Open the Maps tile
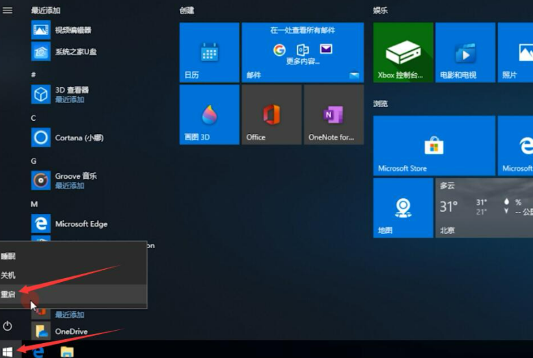The height and width of the screenshot is (358, 533). [x=403, y=208]
